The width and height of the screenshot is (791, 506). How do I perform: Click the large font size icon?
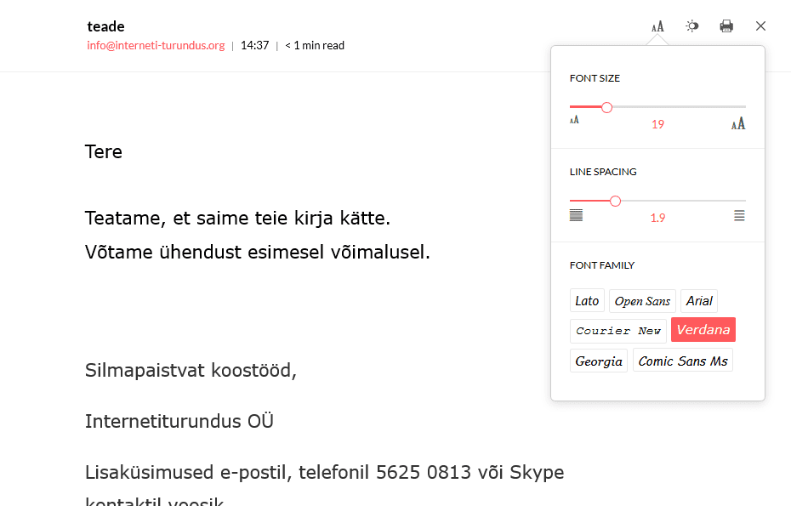[x=738, y=123]
